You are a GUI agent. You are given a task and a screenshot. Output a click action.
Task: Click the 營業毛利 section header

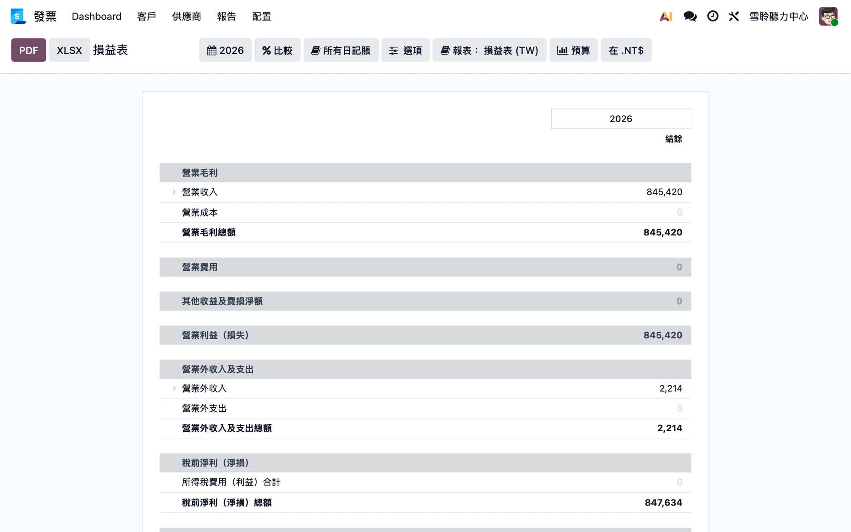pos(425,173)
